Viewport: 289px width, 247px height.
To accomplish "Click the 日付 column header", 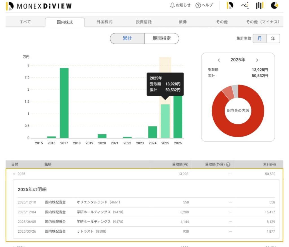I will coord(15,164).
